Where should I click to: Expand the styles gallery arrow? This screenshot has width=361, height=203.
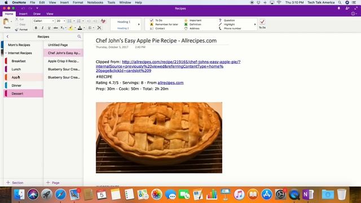point(139,24)
